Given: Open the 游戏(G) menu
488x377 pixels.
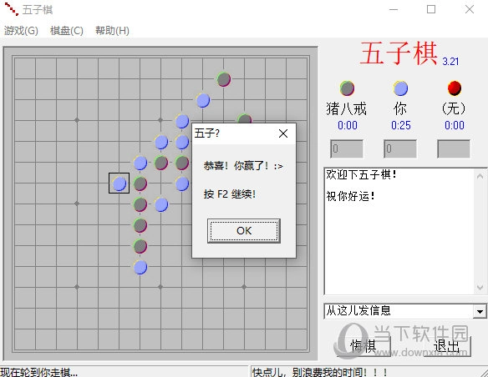Looking at the screenshot, I should [x=21, y=30].
